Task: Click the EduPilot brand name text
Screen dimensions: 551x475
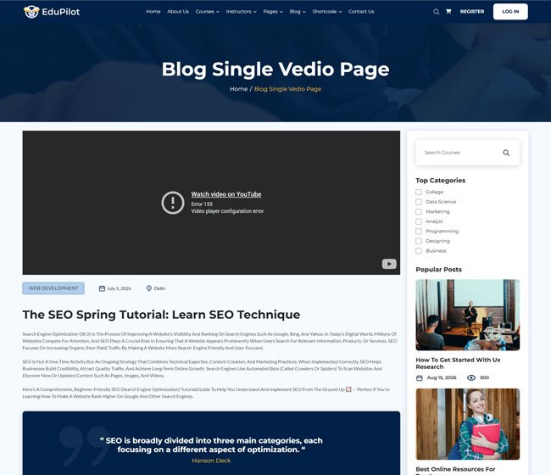Action: point(61,12)
